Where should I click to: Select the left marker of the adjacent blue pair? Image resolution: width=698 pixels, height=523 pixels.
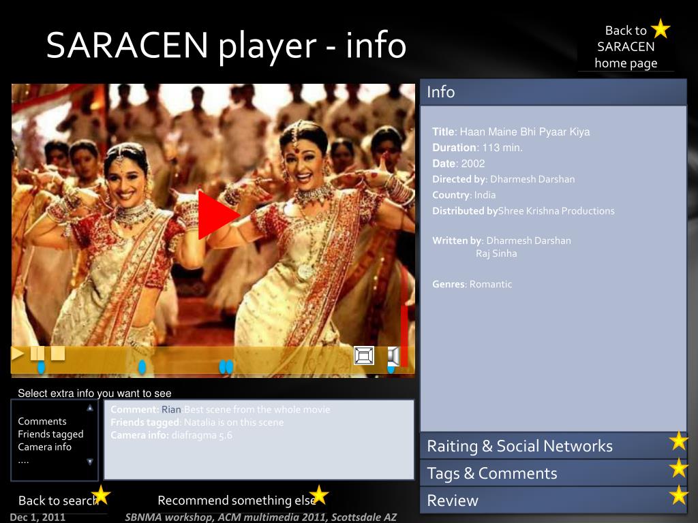click(x=223, y=367)
